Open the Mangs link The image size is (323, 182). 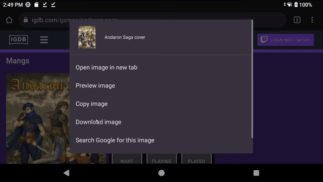pyautogui.click(x=18, y=61)
